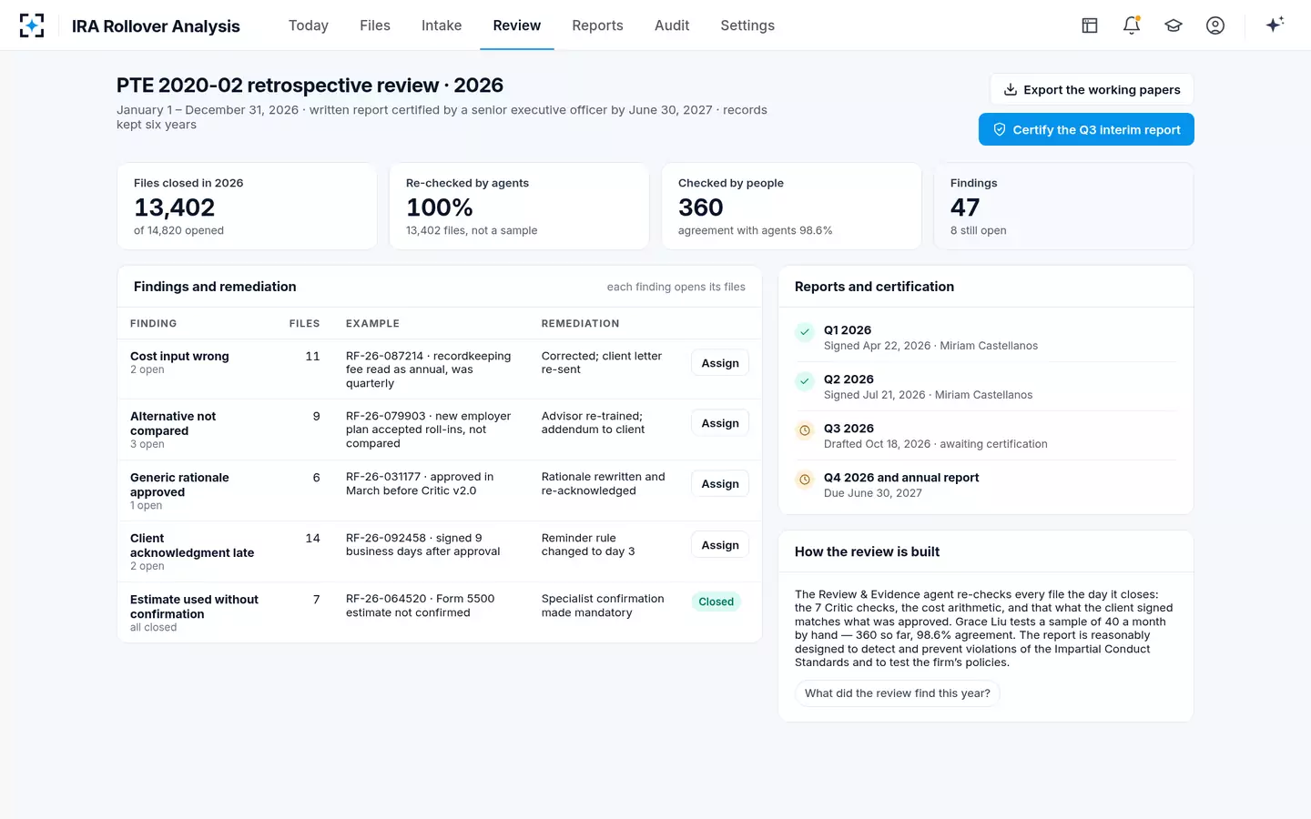Click the Q1 2026 signed checkmark icon

(x=805, y=332)
